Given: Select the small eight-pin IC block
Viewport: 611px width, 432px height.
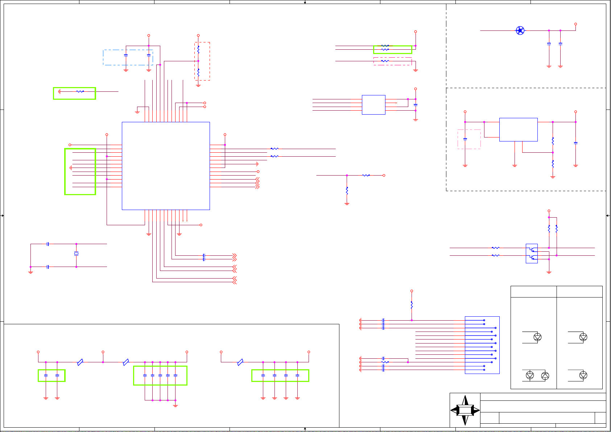Looking at the screenshot, I should (373, 105).
